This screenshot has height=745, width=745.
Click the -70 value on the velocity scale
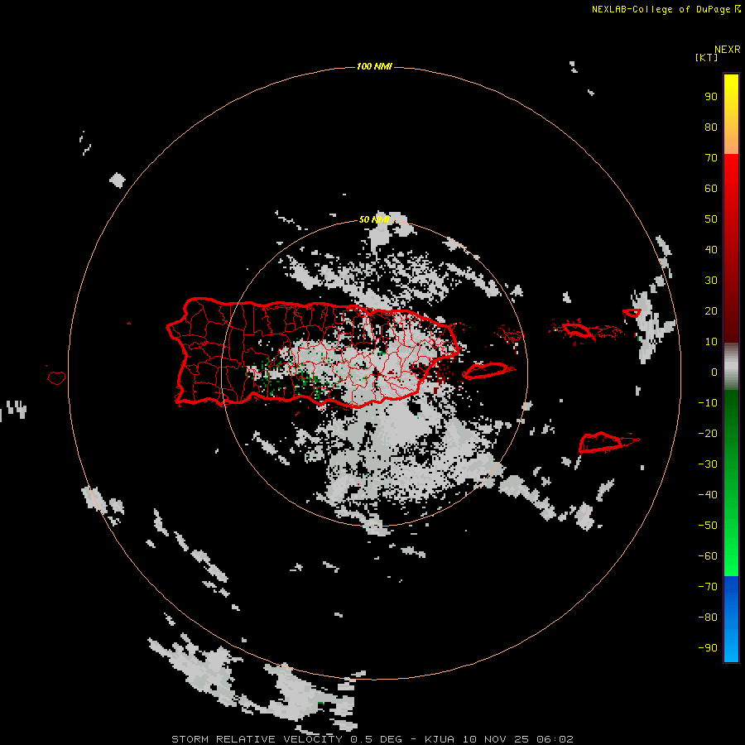708,587
